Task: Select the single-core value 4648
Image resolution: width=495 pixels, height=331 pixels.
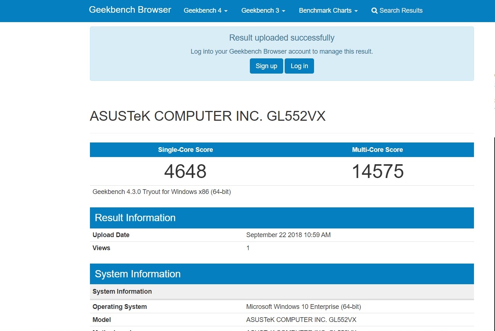Action: [x=185, y=171]
